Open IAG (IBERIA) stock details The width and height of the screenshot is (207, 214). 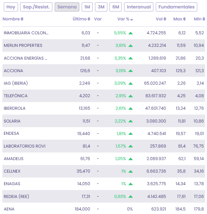(16, 83)
